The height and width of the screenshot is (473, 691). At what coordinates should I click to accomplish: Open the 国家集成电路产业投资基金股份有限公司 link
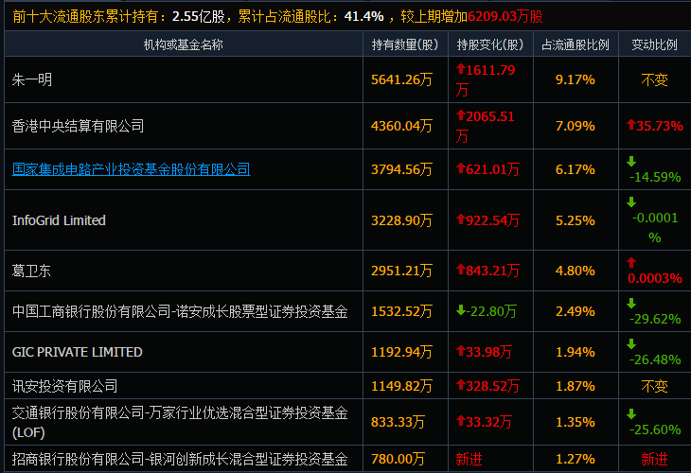[131, 169]
